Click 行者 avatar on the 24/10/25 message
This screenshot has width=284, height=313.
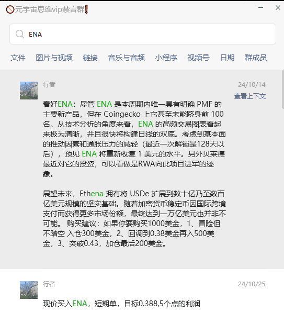pos(29,290)
